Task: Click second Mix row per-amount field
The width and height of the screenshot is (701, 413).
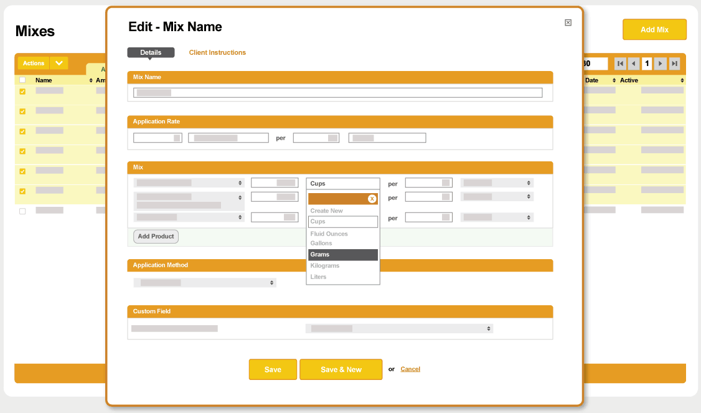Action: tap(429, 197)
